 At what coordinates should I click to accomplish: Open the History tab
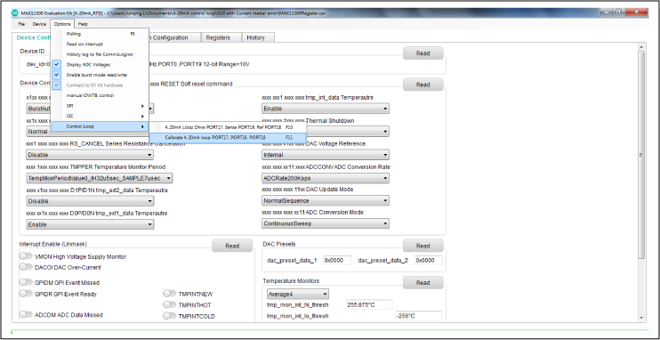pos(255,37)
